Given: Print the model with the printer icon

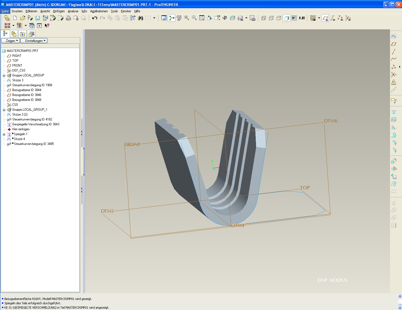Looking at the screenshot, I should click(68, 18).
